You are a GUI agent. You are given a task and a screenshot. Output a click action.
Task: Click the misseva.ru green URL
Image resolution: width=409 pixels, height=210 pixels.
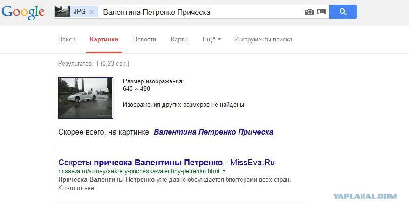tap(139, 171)
